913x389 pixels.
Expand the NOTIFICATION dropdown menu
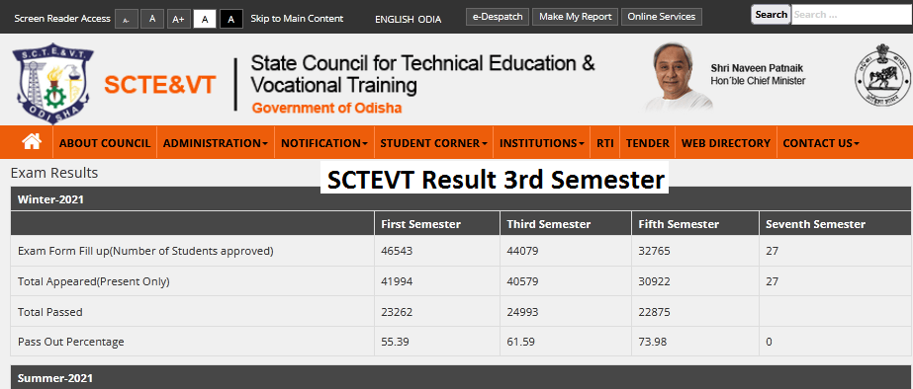point(324,143)
